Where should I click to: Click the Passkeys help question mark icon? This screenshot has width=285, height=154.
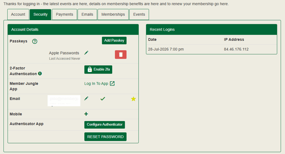[34, 41]
